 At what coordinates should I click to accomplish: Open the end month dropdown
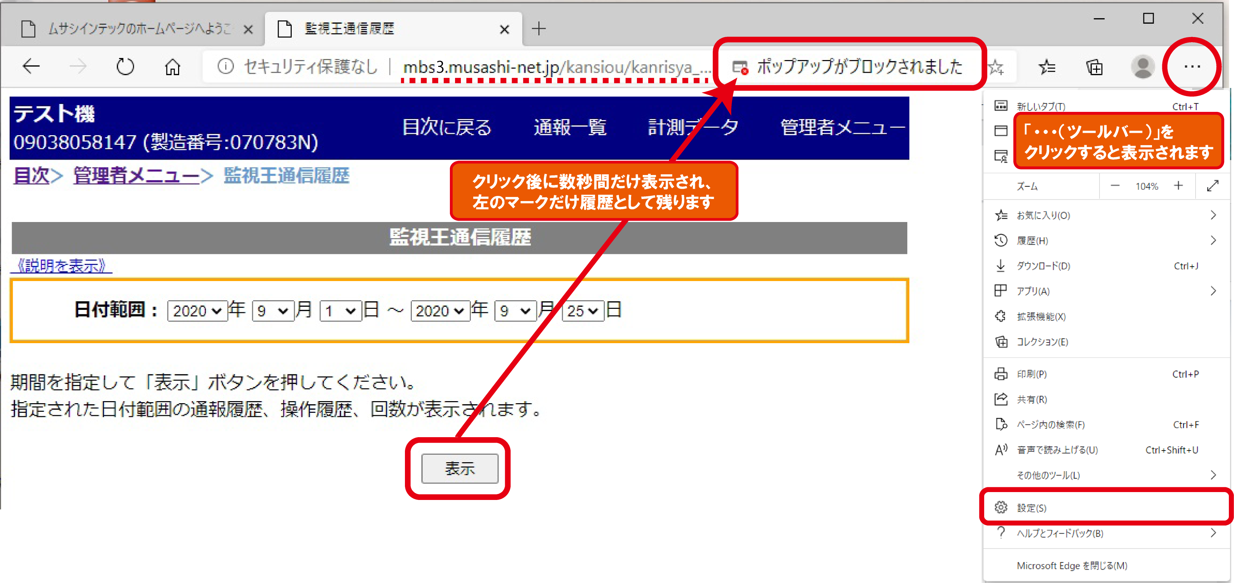coord(515,311)
